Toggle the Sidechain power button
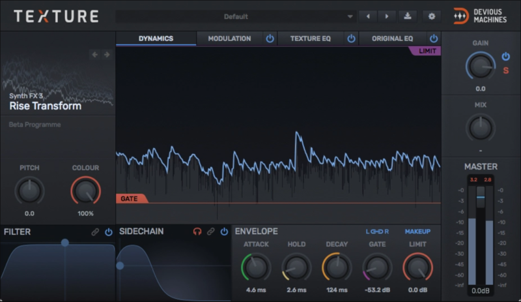 click(x=224, y=232)
